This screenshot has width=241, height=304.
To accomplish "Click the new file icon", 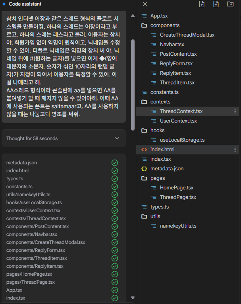I will (x=216, y=4).
